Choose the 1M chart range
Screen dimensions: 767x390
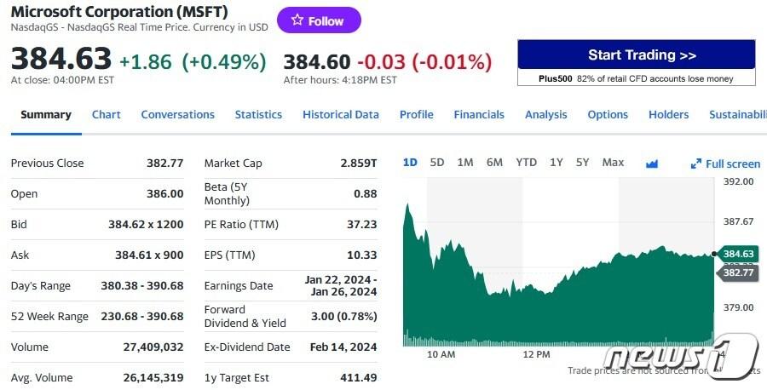point(465,163)
